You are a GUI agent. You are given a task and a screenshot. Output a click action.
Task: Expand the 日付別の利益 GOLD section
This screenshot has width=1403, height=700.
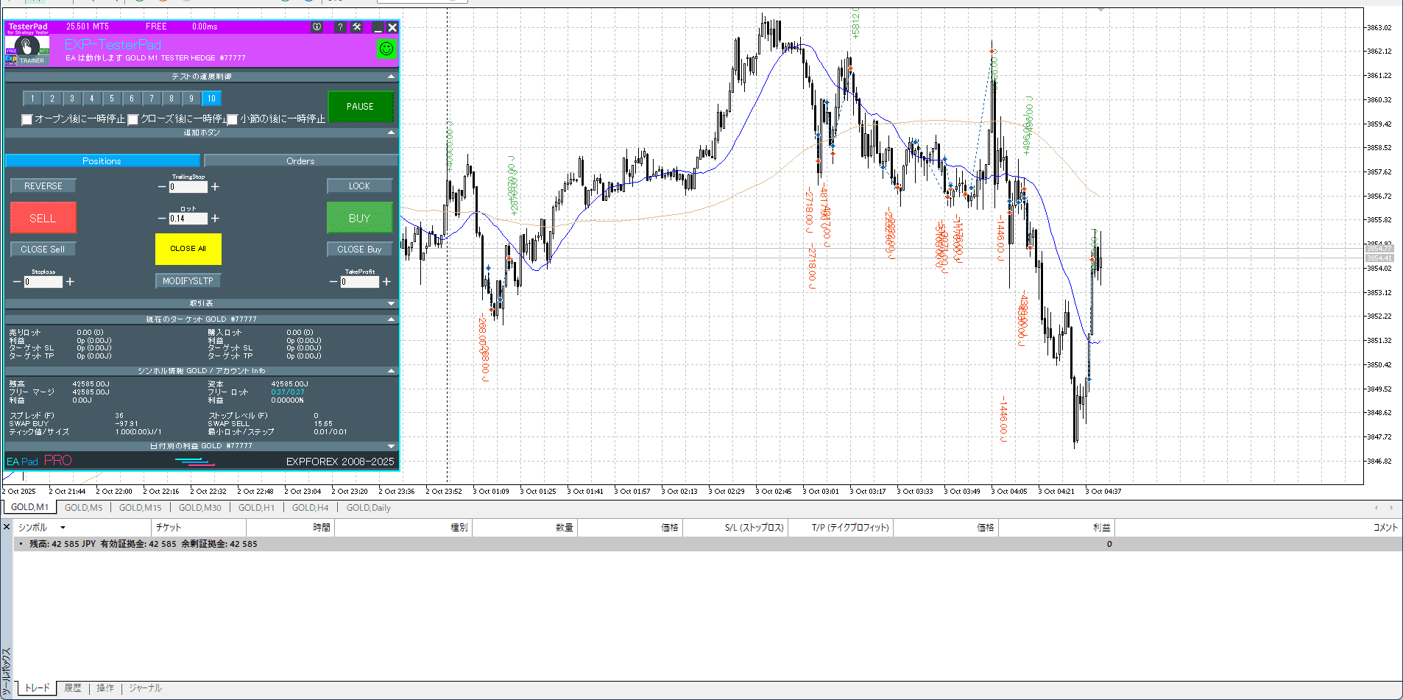[x=391, y=446]
